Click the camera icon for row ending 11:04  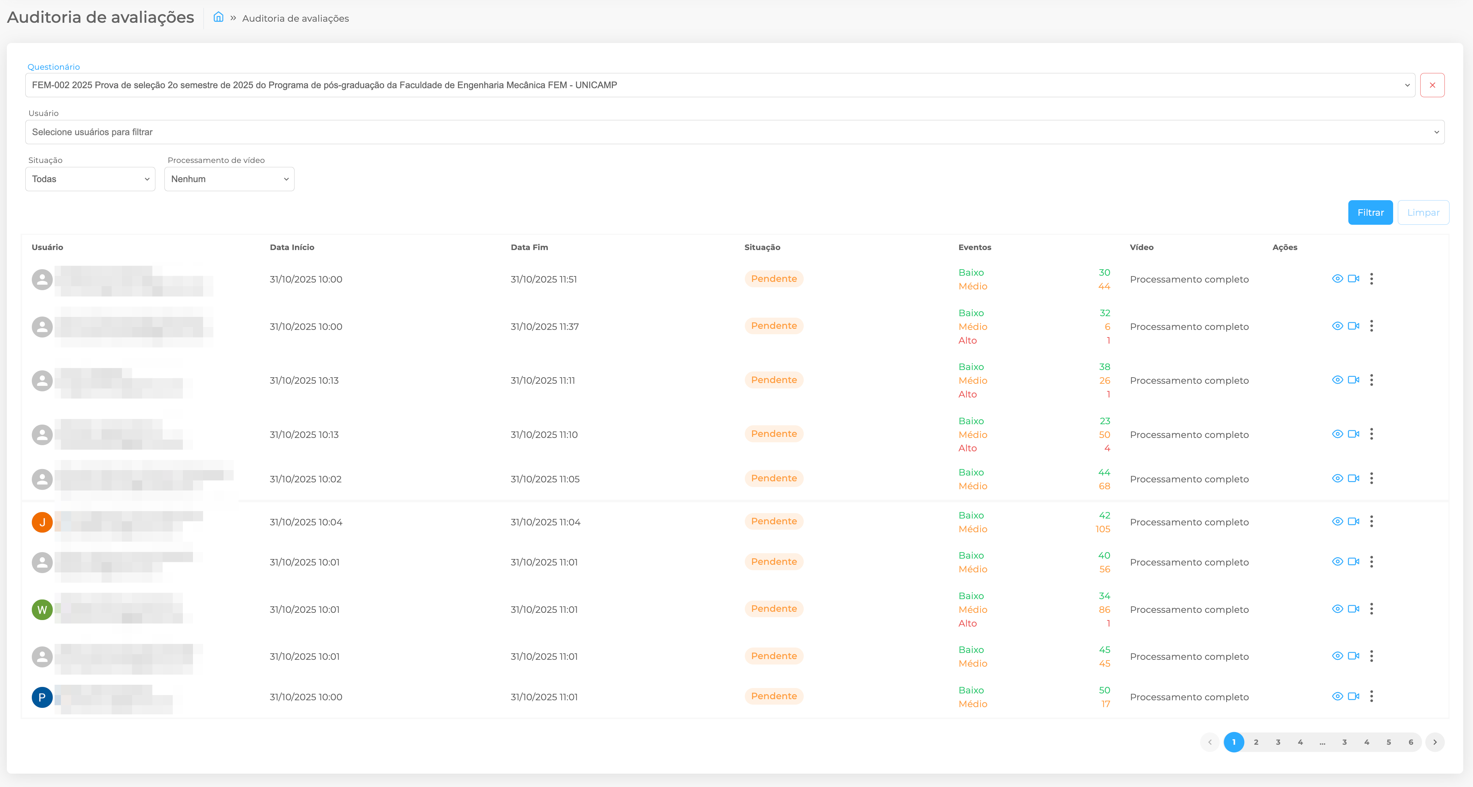pos(1353,522)
